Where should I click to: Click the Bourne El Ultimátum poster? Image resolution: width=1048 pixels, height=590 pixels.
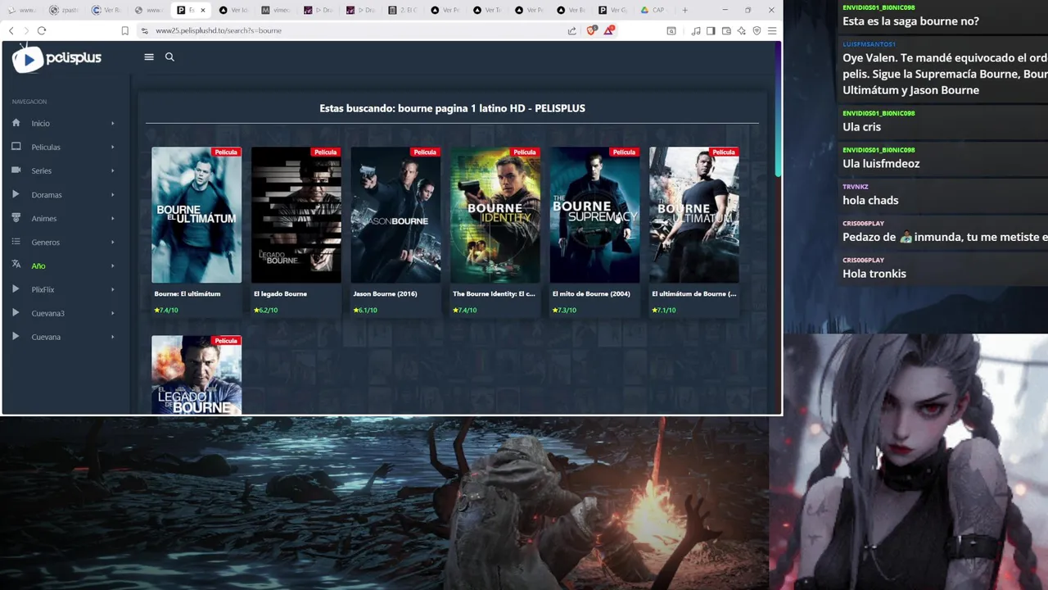pyautogui.click(x=196, y=215)
